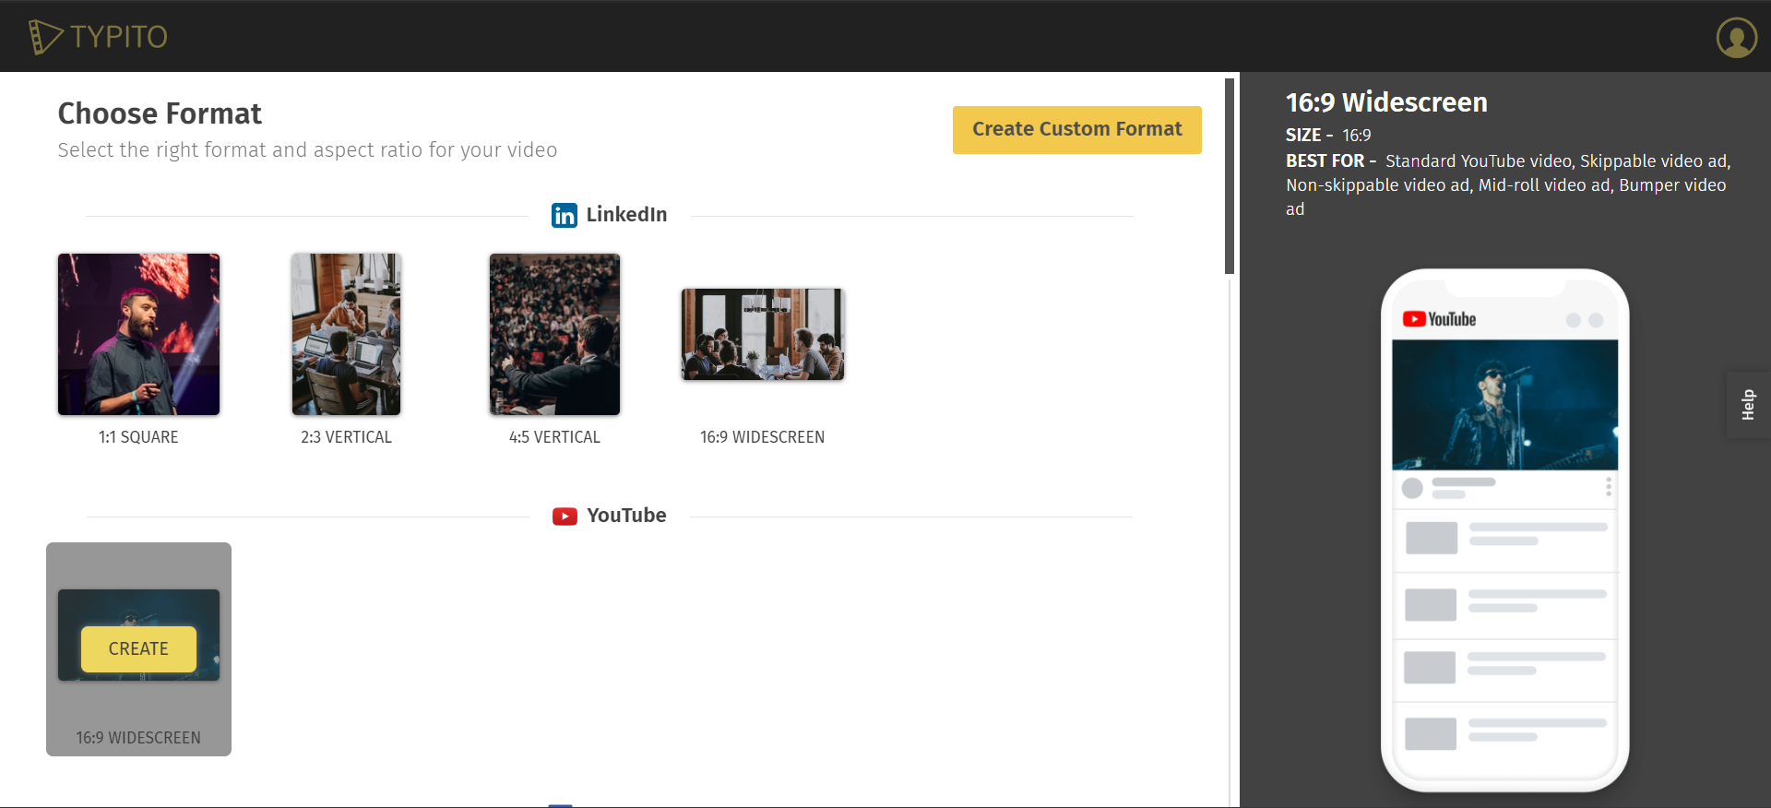Select LinkedIn 16:9 Widescreen thumbnail
1771x808 pixels.
point(762,334)
